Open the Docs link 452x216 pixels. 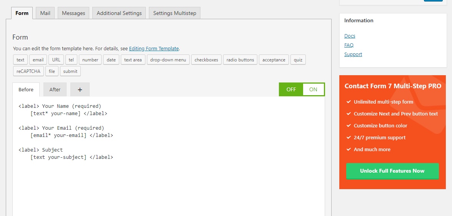(350, 36)
